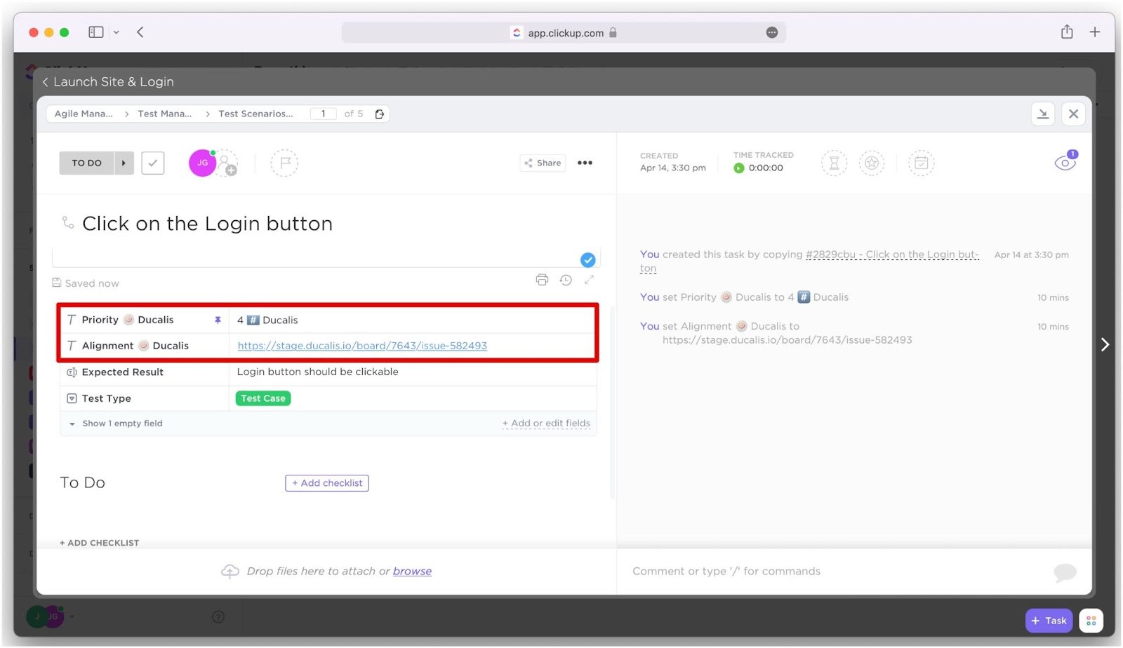Viewport: 1123px width, 648px height.
Task: Expand the description to full screen
Action: pyautogui.click(x=589, y=280)
